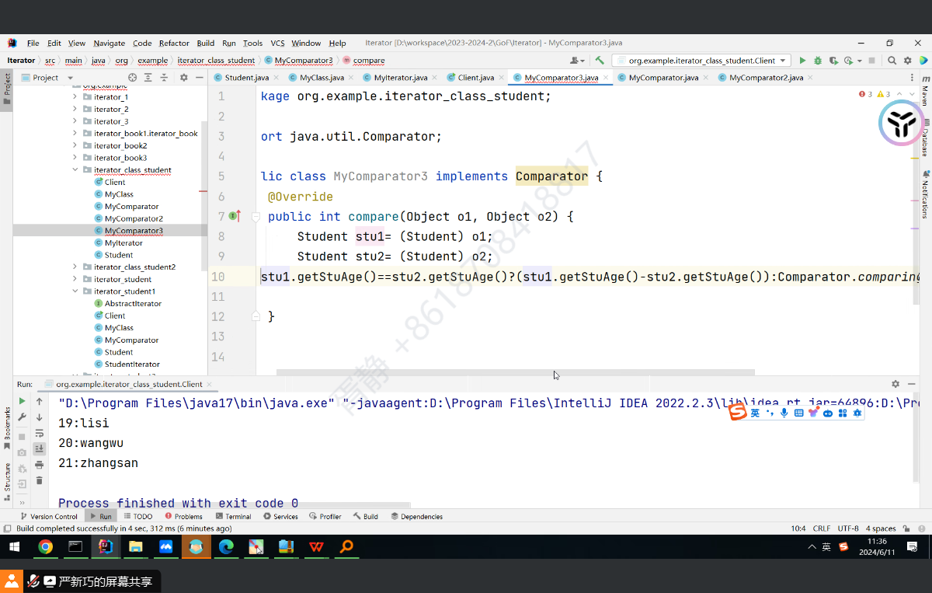Open IDE settings gear in top toolbar
The width and height of the screenshot is (932, 593).
907,61
